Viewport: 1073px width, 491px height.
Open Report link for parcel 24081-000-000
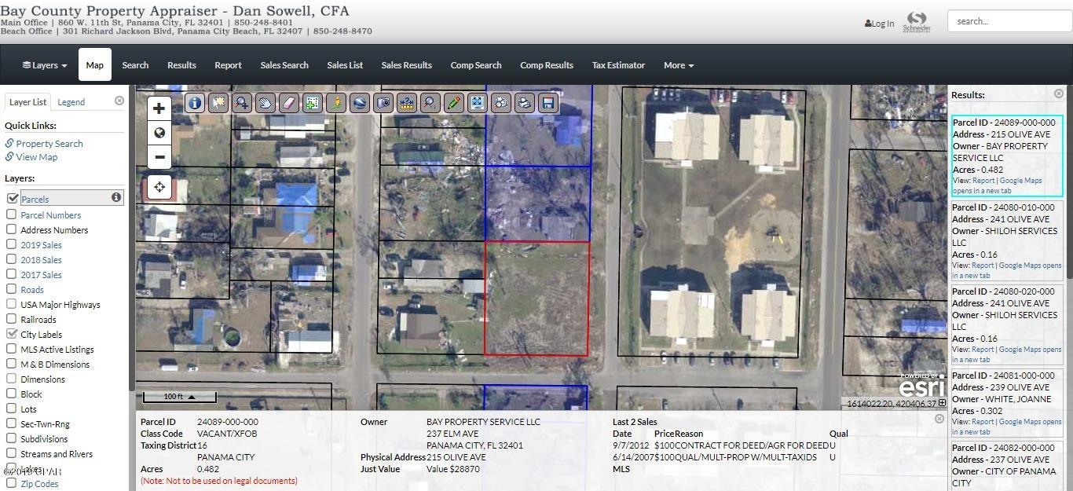(x=983, y=422)
